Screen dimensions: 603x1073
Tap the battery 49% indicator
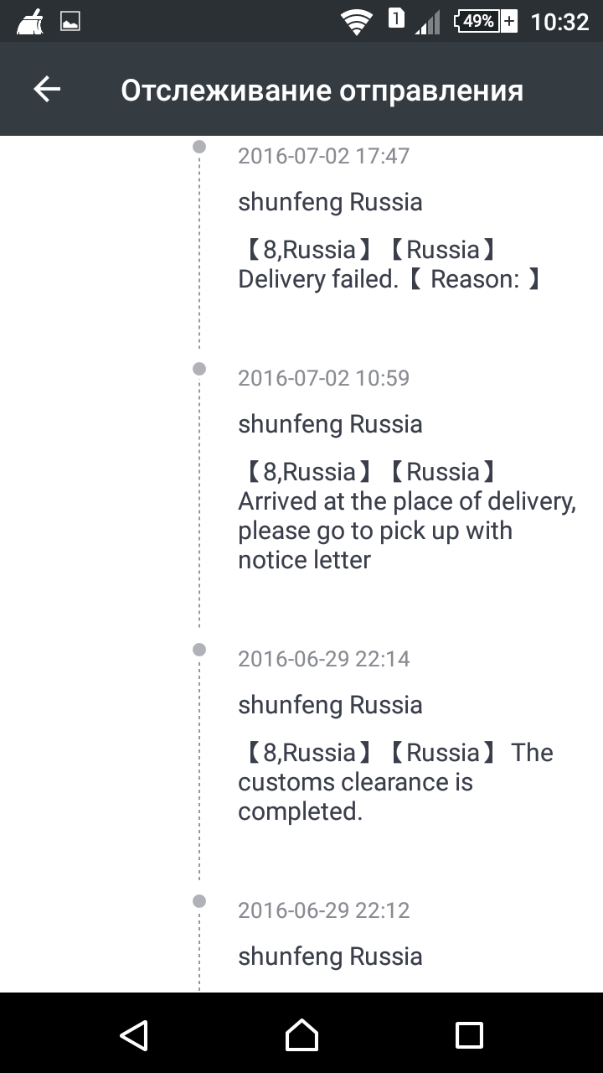(486, 21)
